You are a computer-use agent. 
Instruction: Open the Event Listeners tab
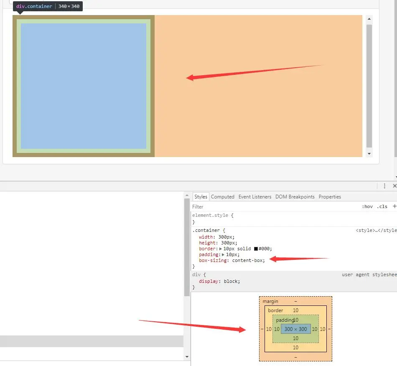point(254,197)
